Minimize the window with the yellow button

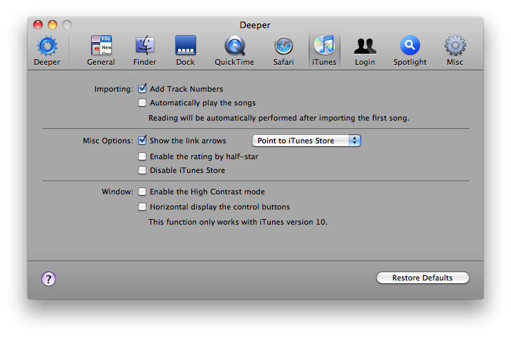(52, 25)
